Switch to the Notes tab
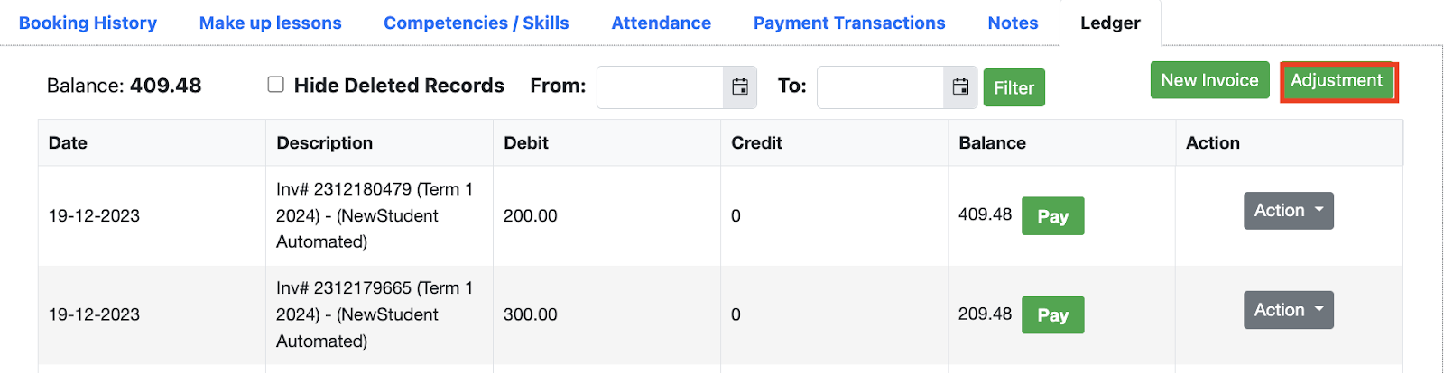This screenshot has width=1444, height=373. tap(1013, 23)
